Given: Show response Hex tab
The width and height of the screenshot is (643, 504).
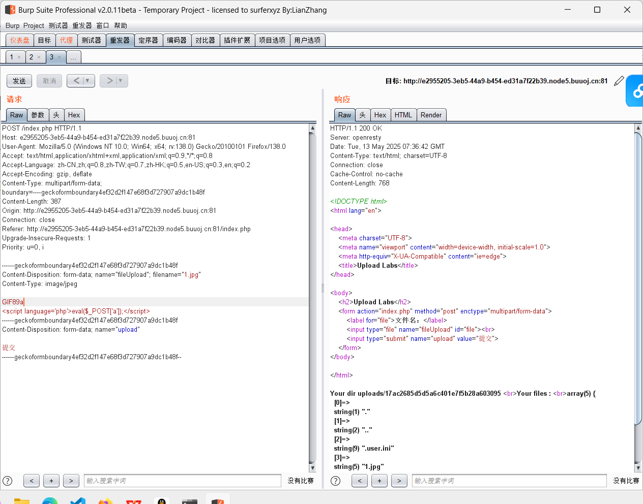Looking at the screenshot, I should coord(380,115).
